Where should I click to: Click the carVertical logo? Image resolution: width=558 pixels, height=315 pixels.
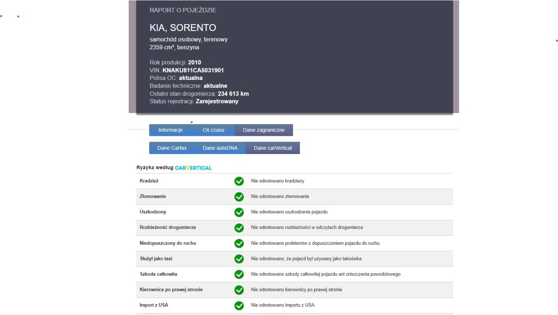point(193,168)
